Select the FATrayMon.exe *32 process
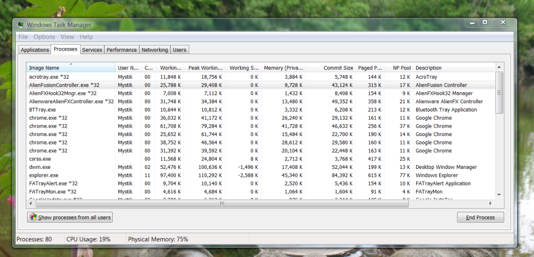The image size is (534, 257). point(261,192)
